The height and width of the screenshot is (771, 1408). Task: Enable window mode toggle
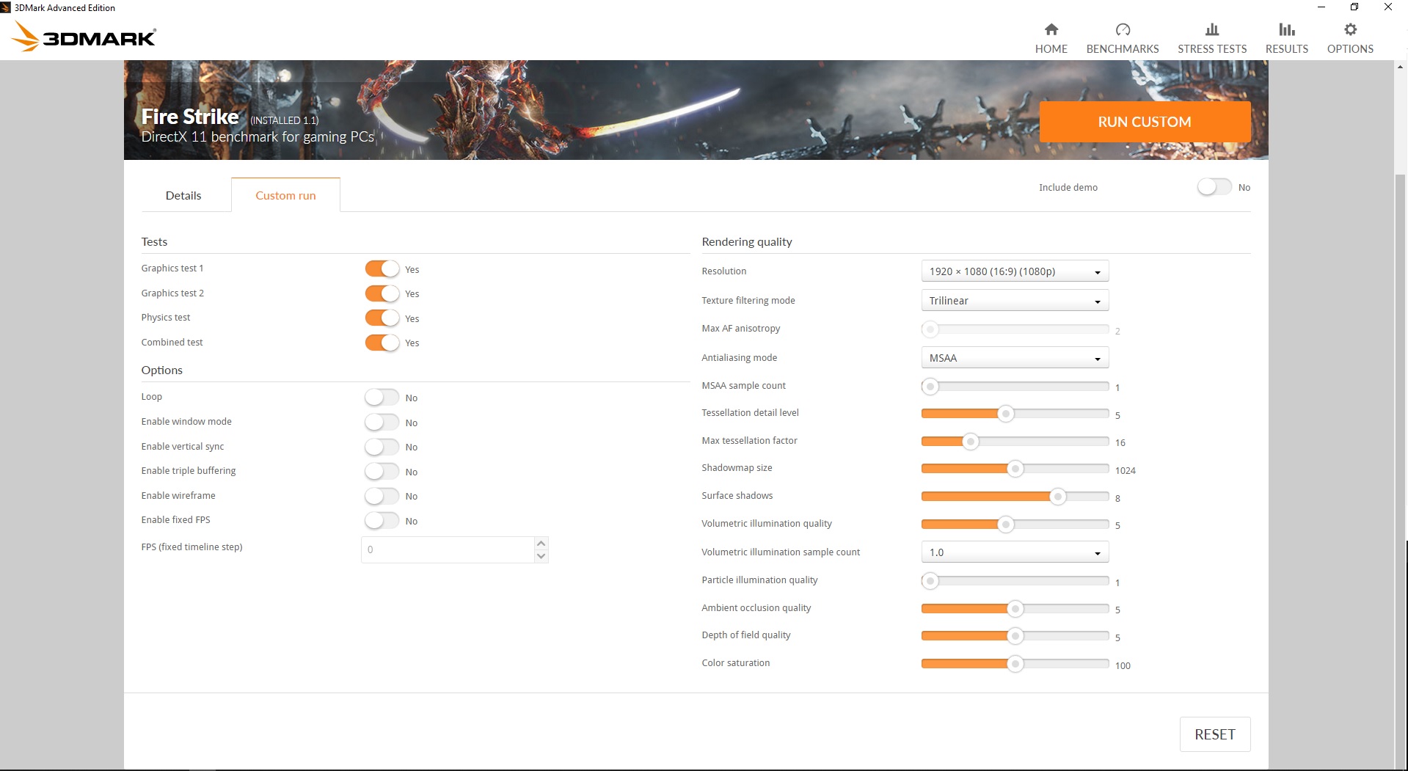382,423
